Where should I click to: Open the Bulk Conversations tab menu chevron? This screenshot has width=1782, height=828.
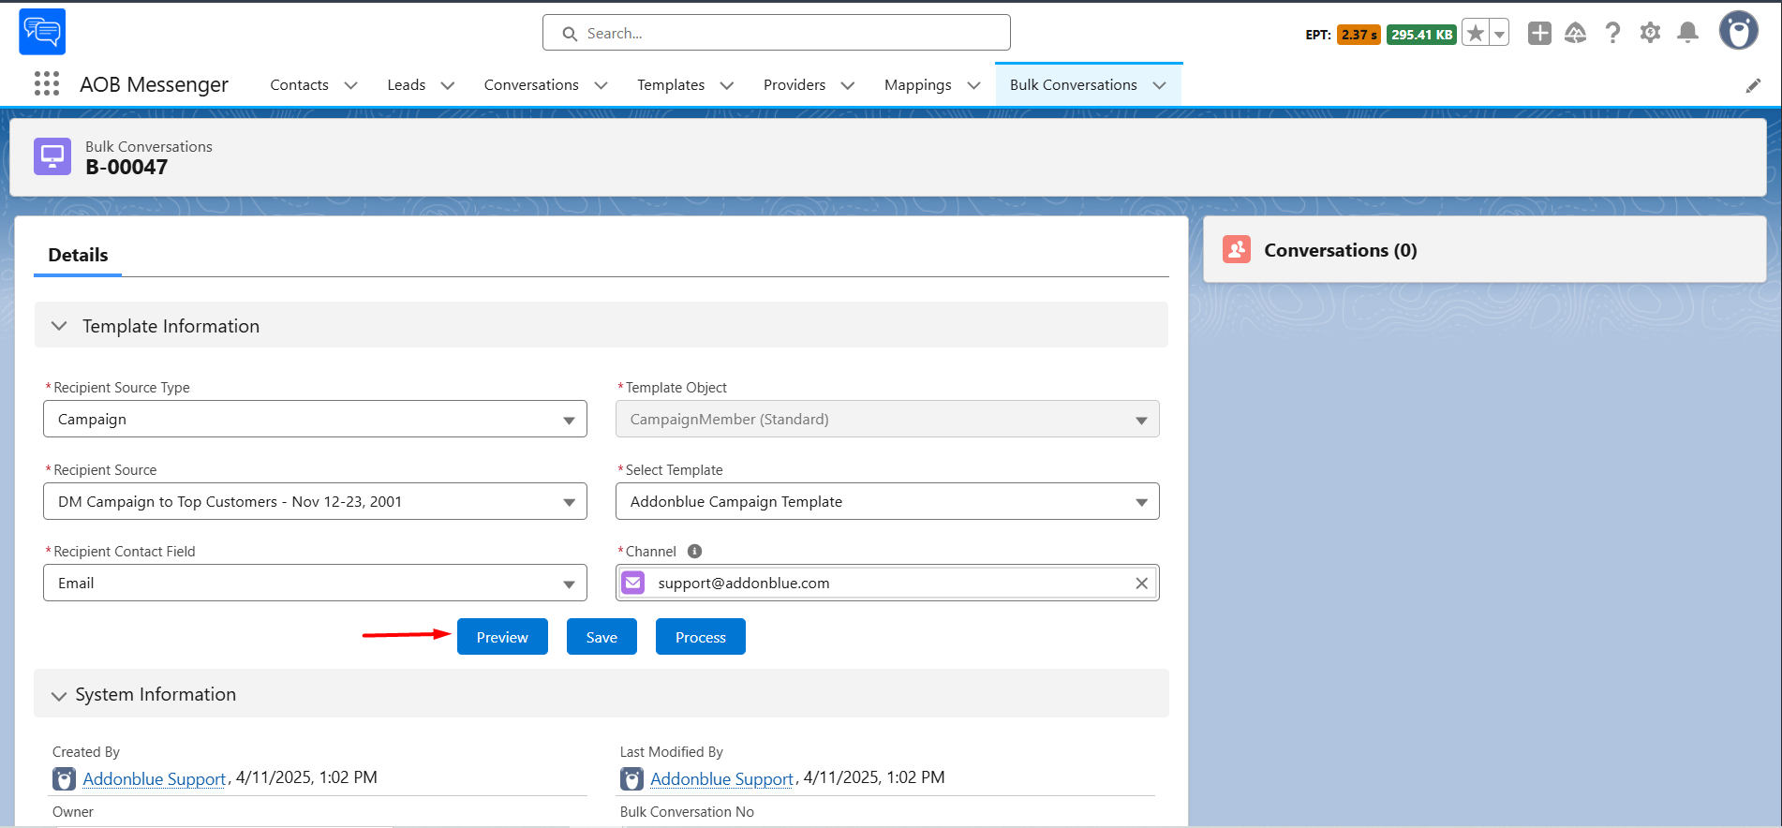(1159, 85)
